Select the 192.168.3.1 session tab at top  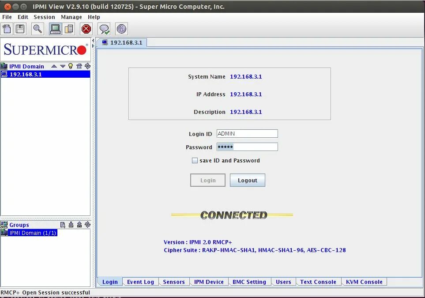tap(122, 42)
